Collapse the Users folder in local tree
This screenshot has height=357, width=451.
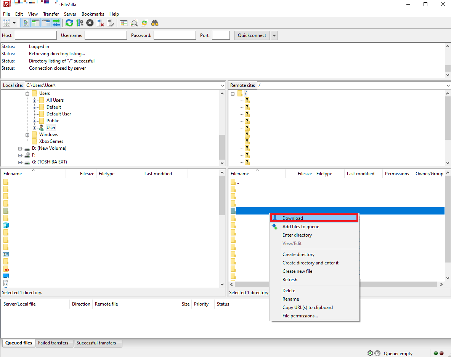coord(27,94)
